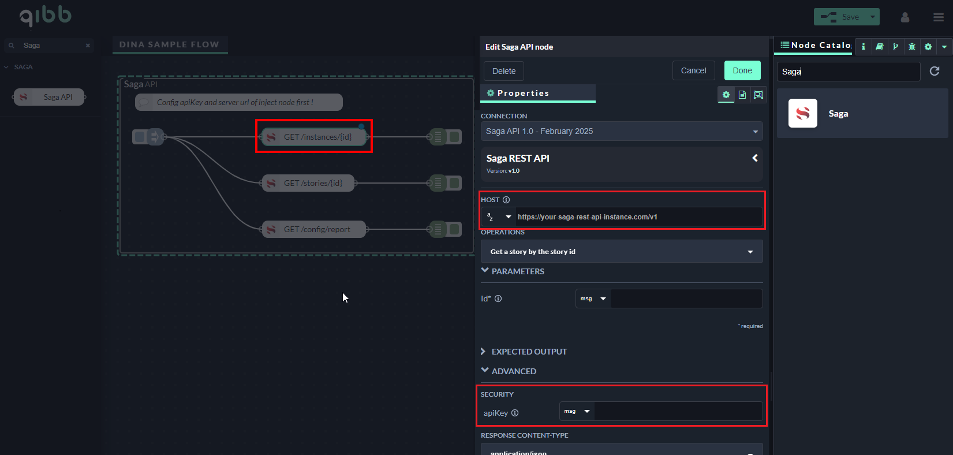
Task: Open the node description document icon
Action: coord(742,95)
